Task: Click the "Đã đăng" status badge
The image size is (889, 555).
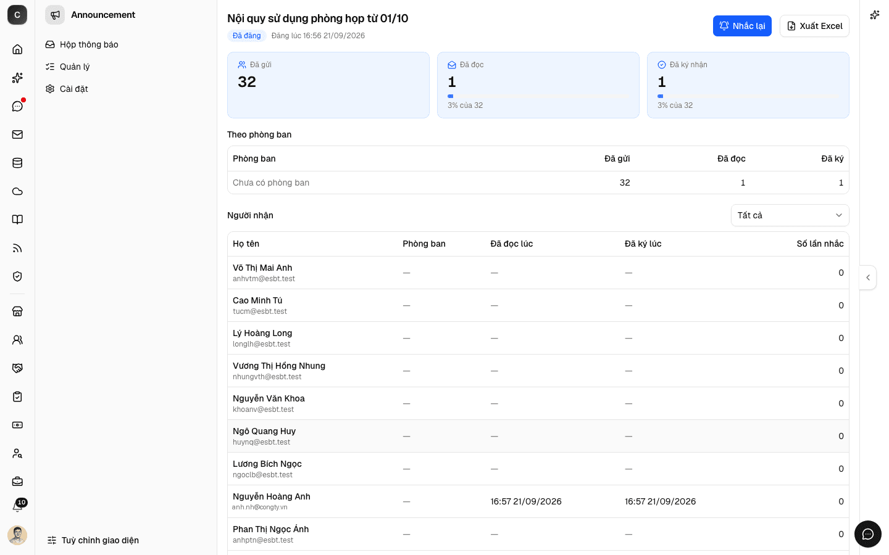Action: point(247,36)
